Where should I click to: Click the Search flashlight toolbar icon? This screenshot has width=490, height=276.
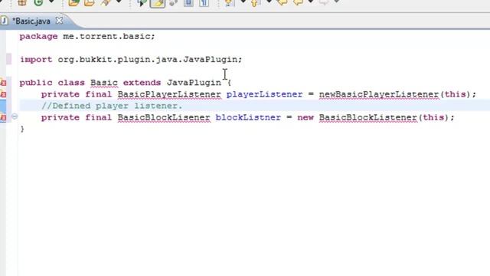click(106, 2)
